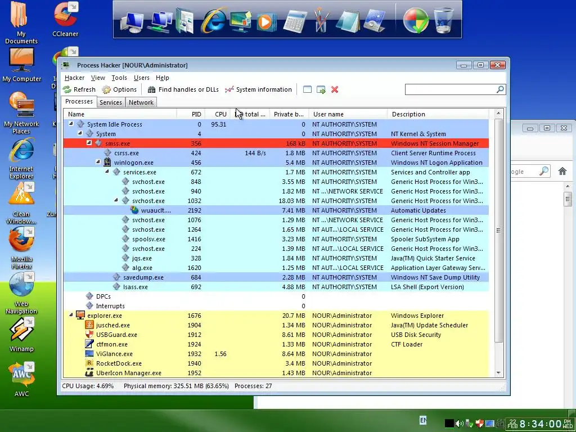Select the csrss.exe row
Viewport: 576px width, 432px height.
(276, 153)
